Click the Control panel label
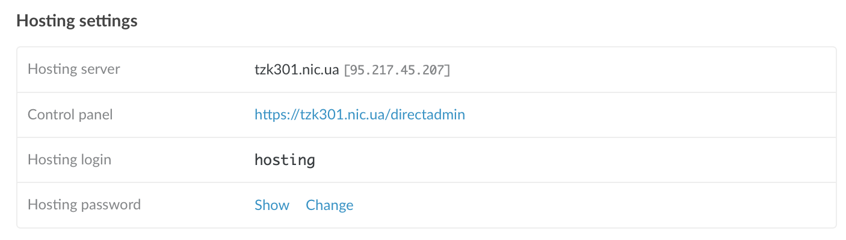Viewport: 846px width, 240px height. pos(70,115)
